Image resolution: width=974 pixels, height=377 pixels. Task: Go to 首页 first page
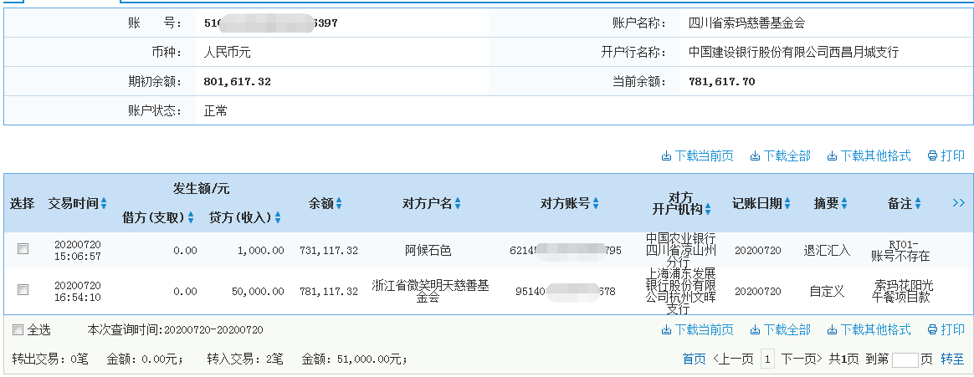694,359
